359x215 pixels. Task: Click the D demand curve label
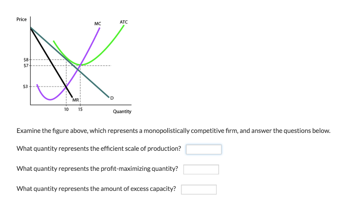click(x=112, y=98)
